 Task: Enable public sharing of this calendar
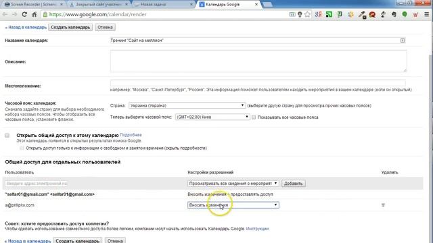click(7, 135)
